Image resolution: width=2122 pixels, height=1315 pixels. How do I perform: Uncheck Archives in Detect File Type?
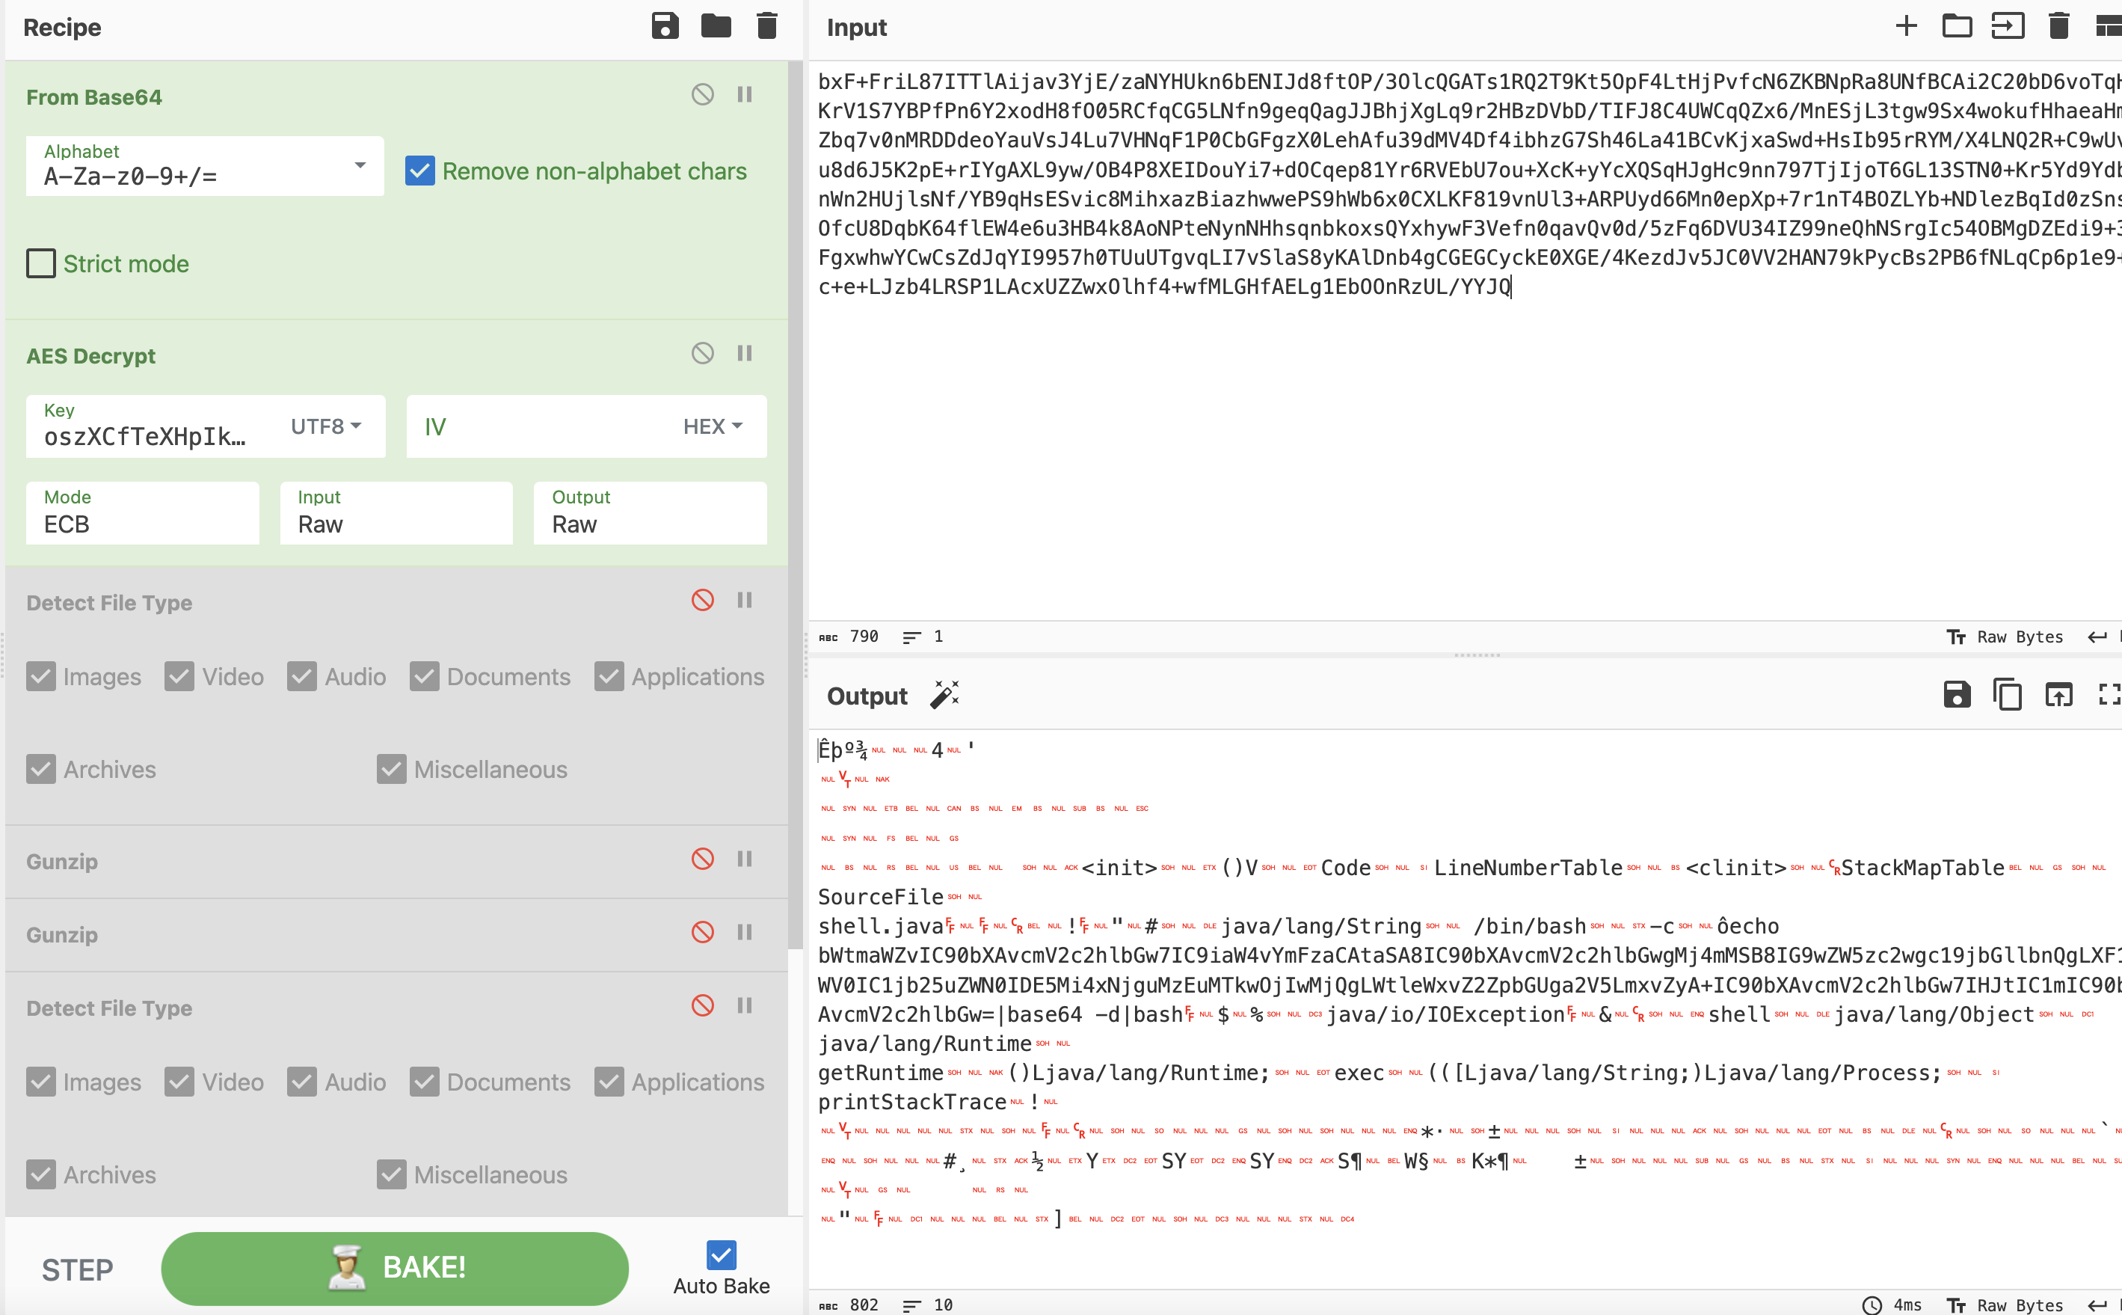coord(40,769)
